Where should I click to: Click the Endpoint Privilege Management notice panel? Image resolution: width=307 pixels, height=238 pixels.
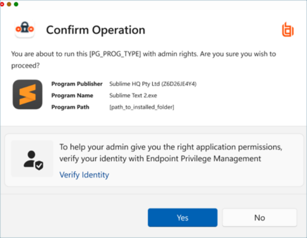153,158
